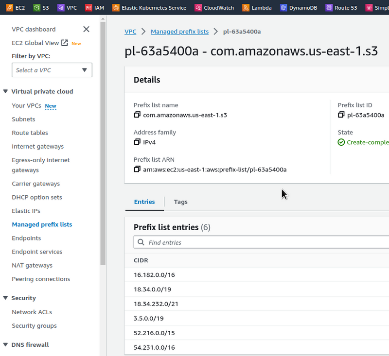Select the Entries tab
The height and width of the screenshot is (356, 389).
pyautogui.click(x=144, y=202)
